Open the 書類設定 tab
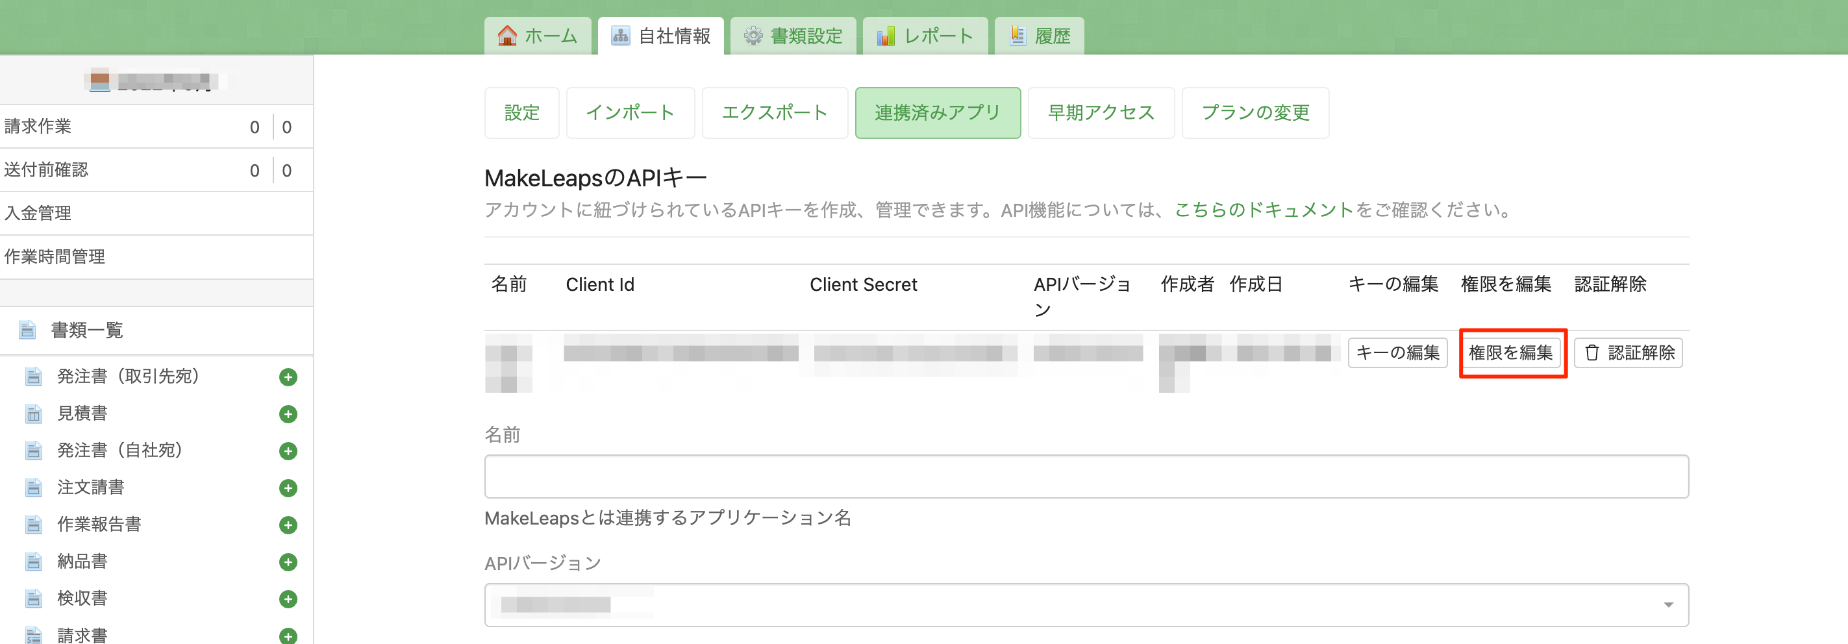 pyautogui.click(x=793, y=36)
